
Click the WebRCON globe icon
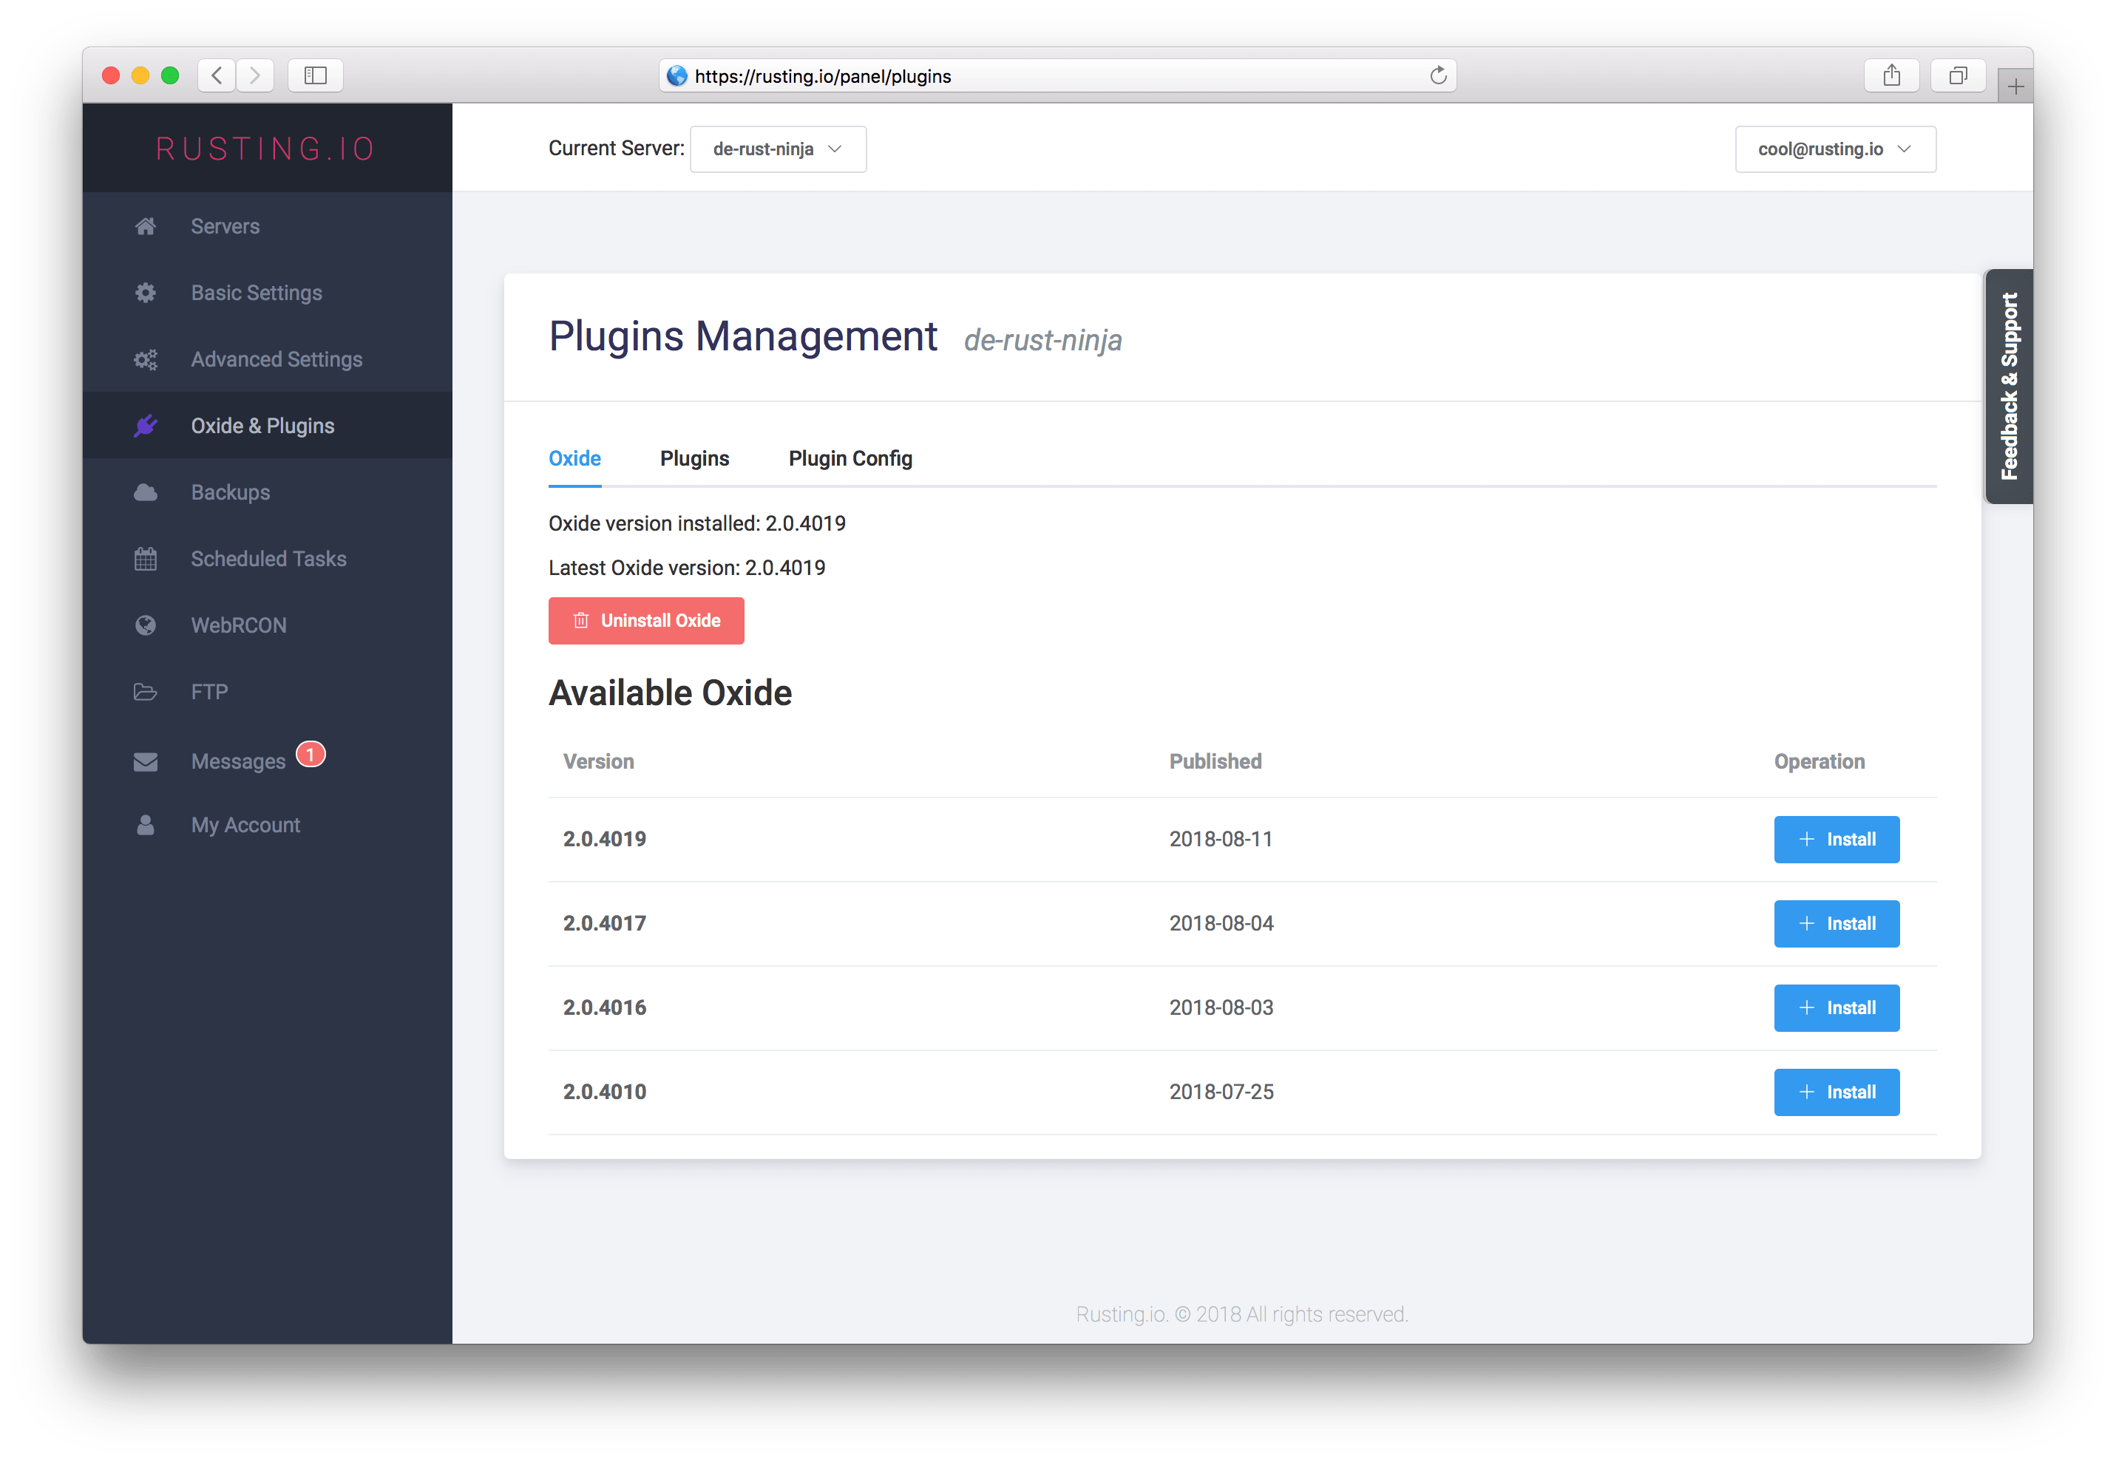[x=145, y=625]
